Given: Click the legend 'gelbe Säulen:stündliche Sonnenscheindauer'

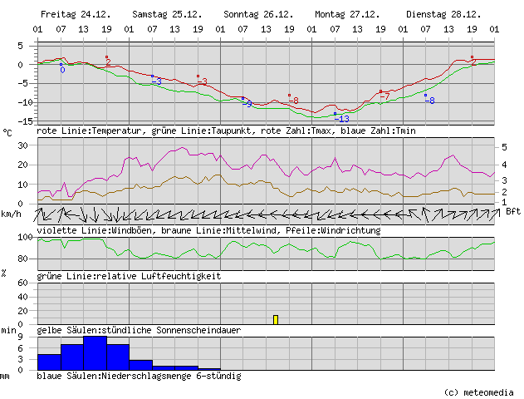Looking at the screenshot, I should click(139, 331).
